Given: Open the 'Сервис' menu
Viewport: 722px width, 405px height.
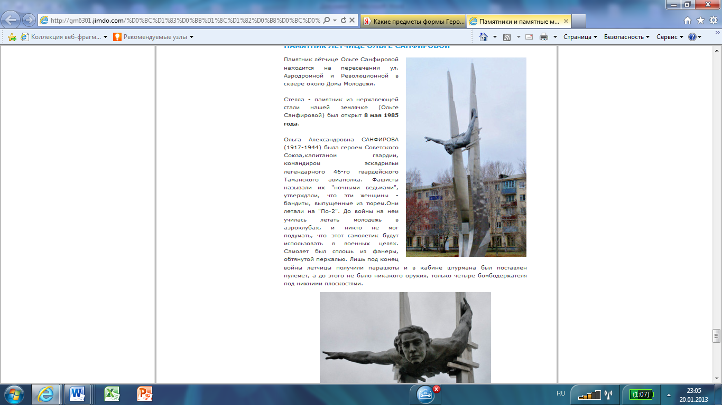Looking at the screenshot, I should (670, 37).
